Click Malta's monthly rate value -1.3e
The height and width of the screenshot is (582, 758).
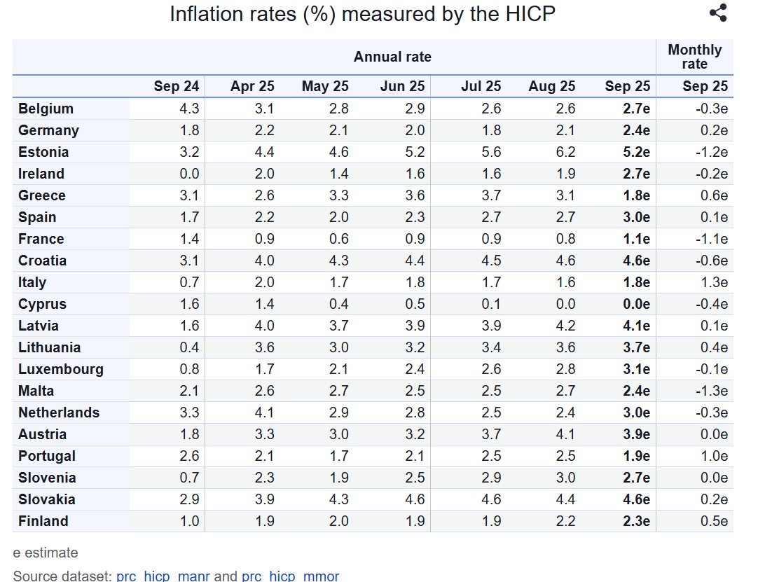pos(711,391)
